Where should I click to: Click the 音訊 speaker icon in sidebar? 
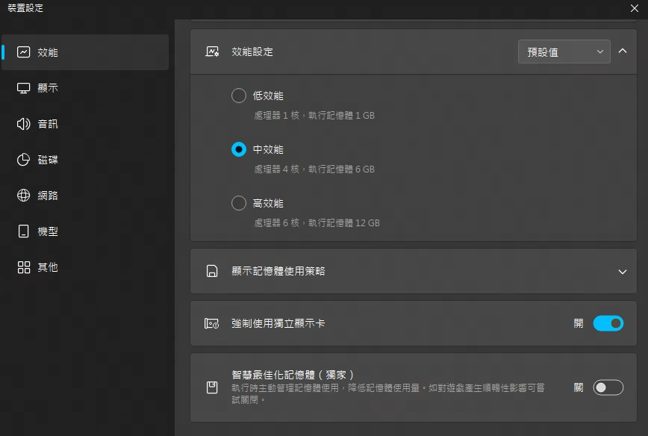(24, 124)
